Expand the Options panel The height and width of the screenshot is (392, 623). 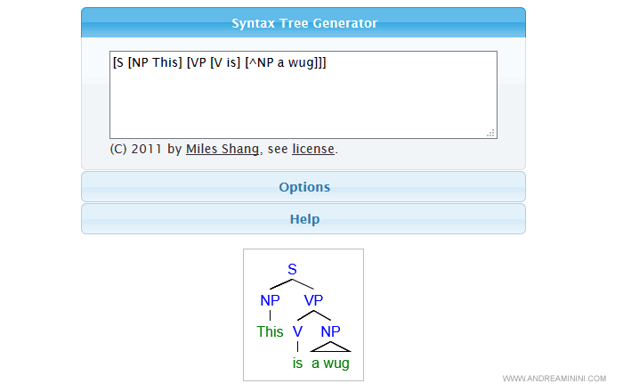(303, 187)
